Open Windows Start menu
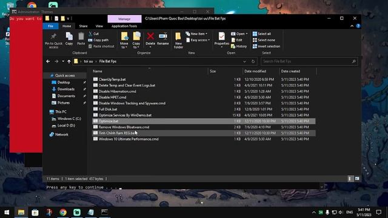 (7, 213)
